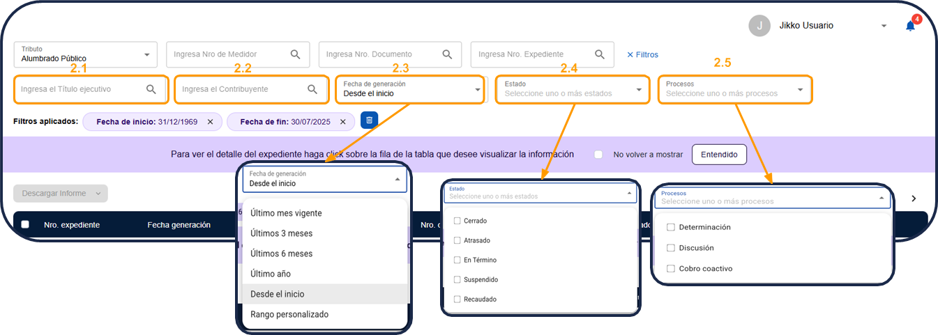Click search icon in Contribuyente field

[312, 89]
